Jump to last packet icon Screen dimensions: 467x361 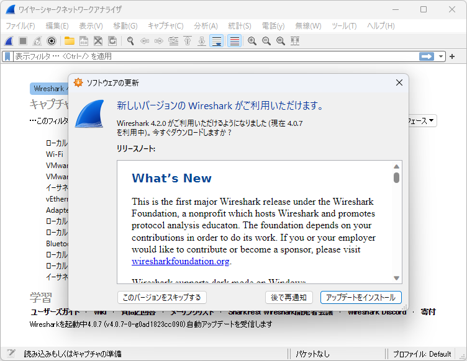point(202,41)
